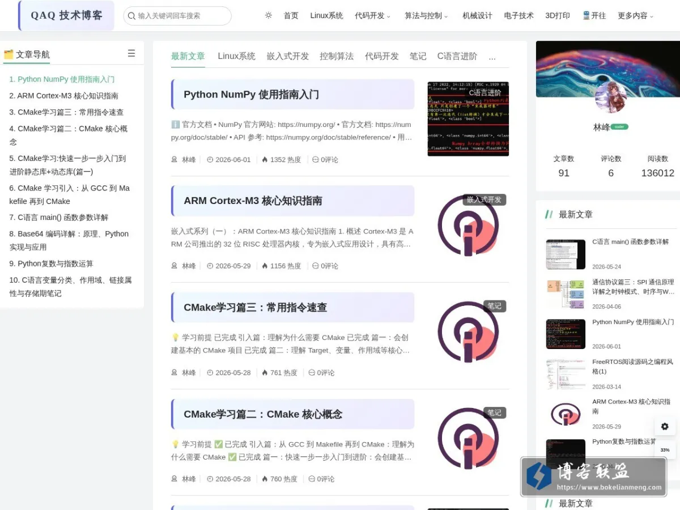Select the 嵌入式开发 category tab
The image size is (680, 510).
(288, 56)
